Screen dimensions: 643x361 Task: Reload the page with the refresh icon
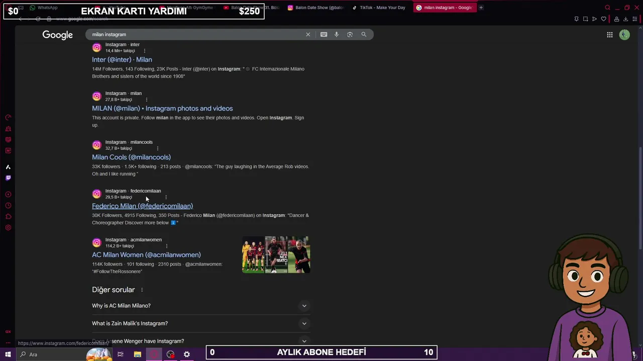[38, 19]
